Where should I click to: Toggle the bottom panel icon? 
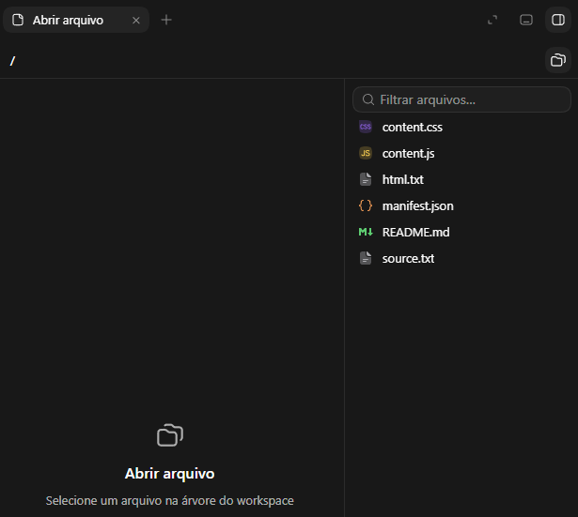[x=526, y=20]
